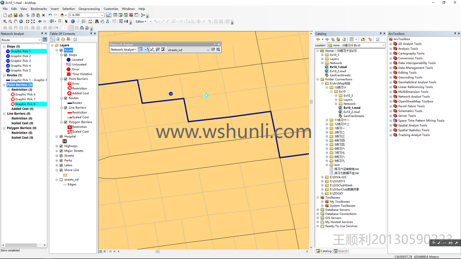The width and height of the screenshot is (461, 259).
Task: Enable streets_nd layer checkbox
Action: (61, 180)
